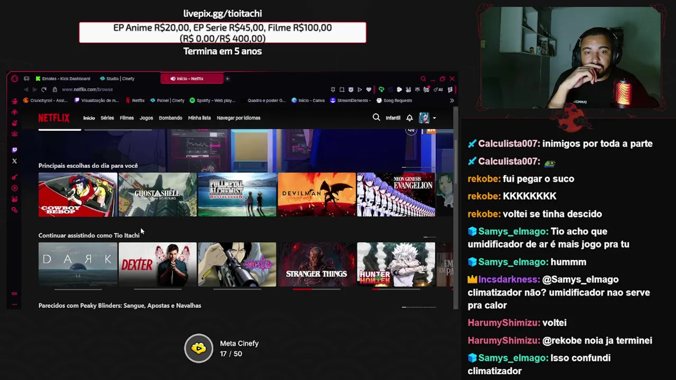Continue watching Hunter x Hunter thumbnail

tap(396, 264)
